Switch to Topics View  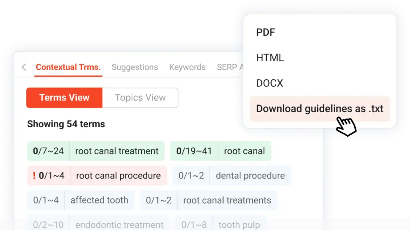(140, 98)
